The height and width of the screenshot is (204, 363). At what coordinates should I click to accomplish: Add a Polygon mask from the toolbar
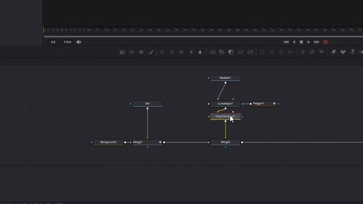[x=281, y=52]
